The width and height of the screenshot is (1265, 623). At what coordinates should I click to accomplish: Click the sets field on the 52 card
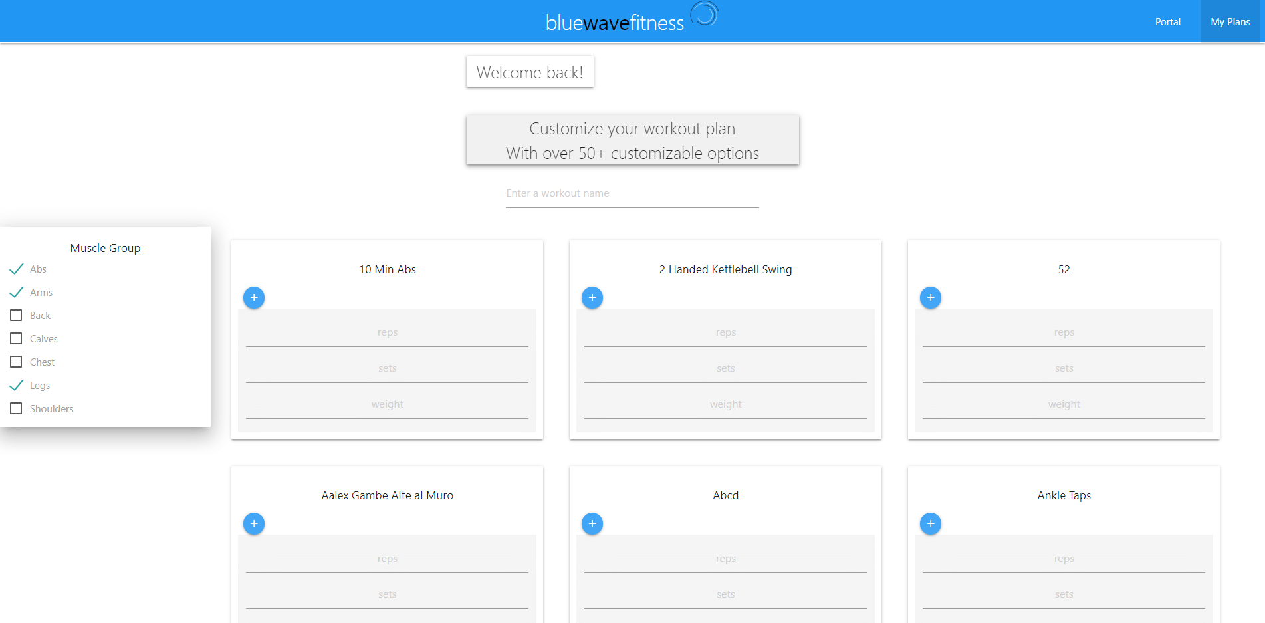point(1064,369)
